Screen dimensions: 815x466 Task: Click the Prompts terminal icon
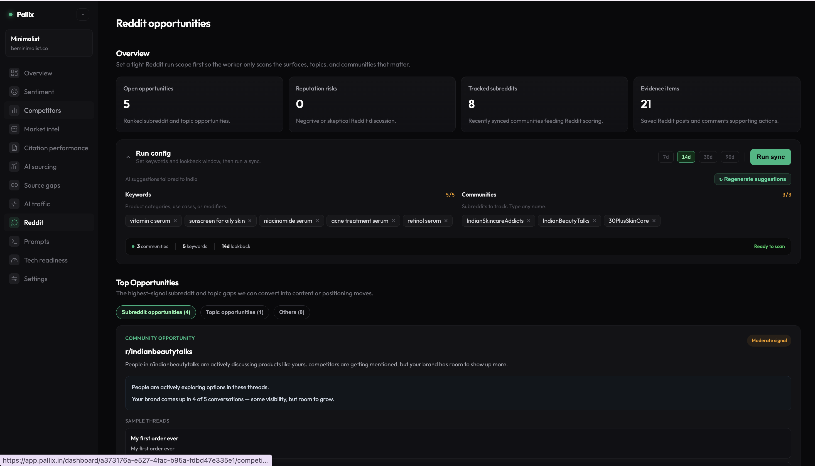tap(14, 241)
